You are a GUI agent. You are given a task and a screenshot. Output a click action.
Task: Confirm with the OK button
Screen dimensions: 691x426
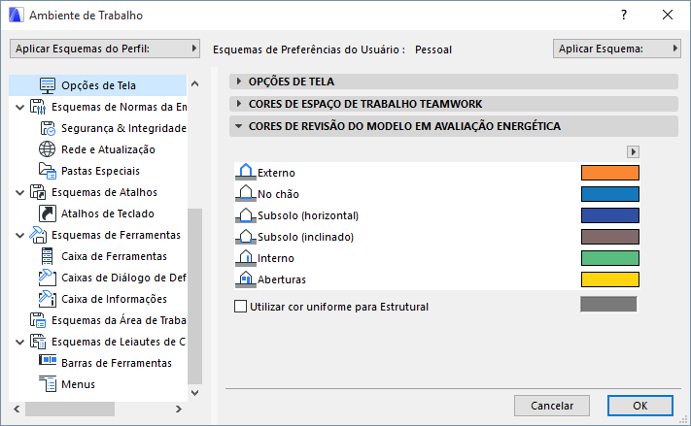[639, 406]
